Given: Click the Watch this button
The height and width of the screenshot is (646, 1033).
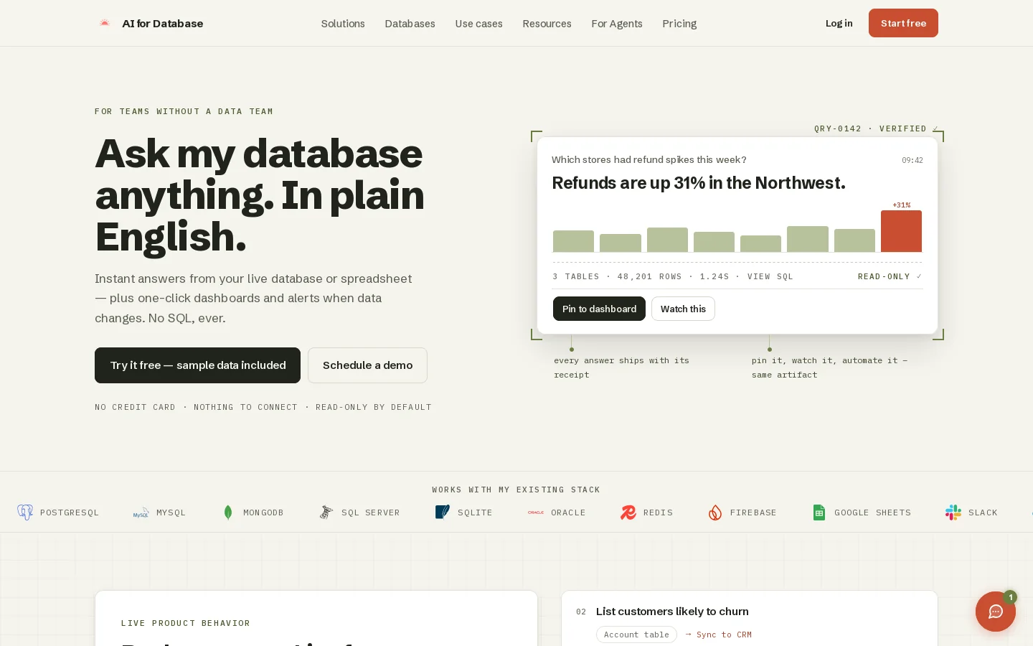Looking at the screenshot, I should [683, 309].
